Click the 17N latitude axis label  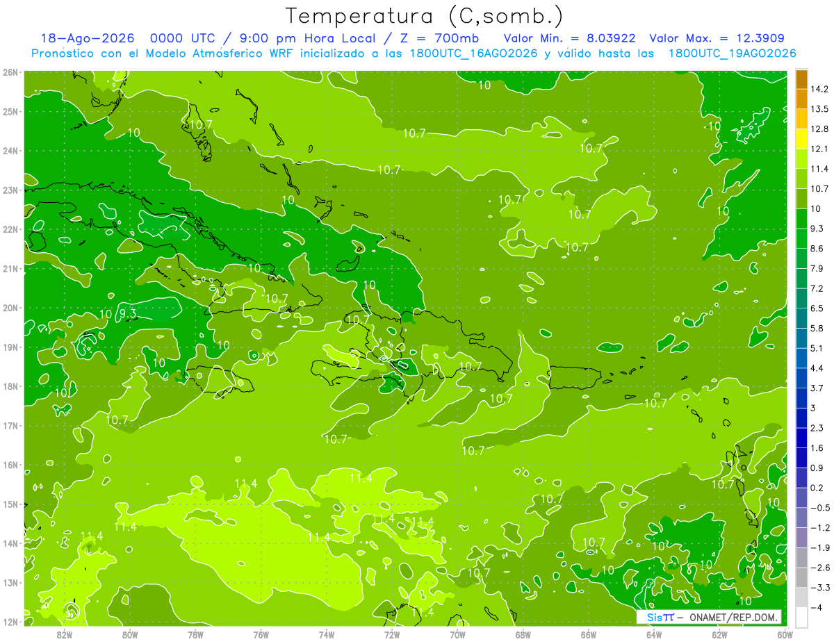[11, 425]
